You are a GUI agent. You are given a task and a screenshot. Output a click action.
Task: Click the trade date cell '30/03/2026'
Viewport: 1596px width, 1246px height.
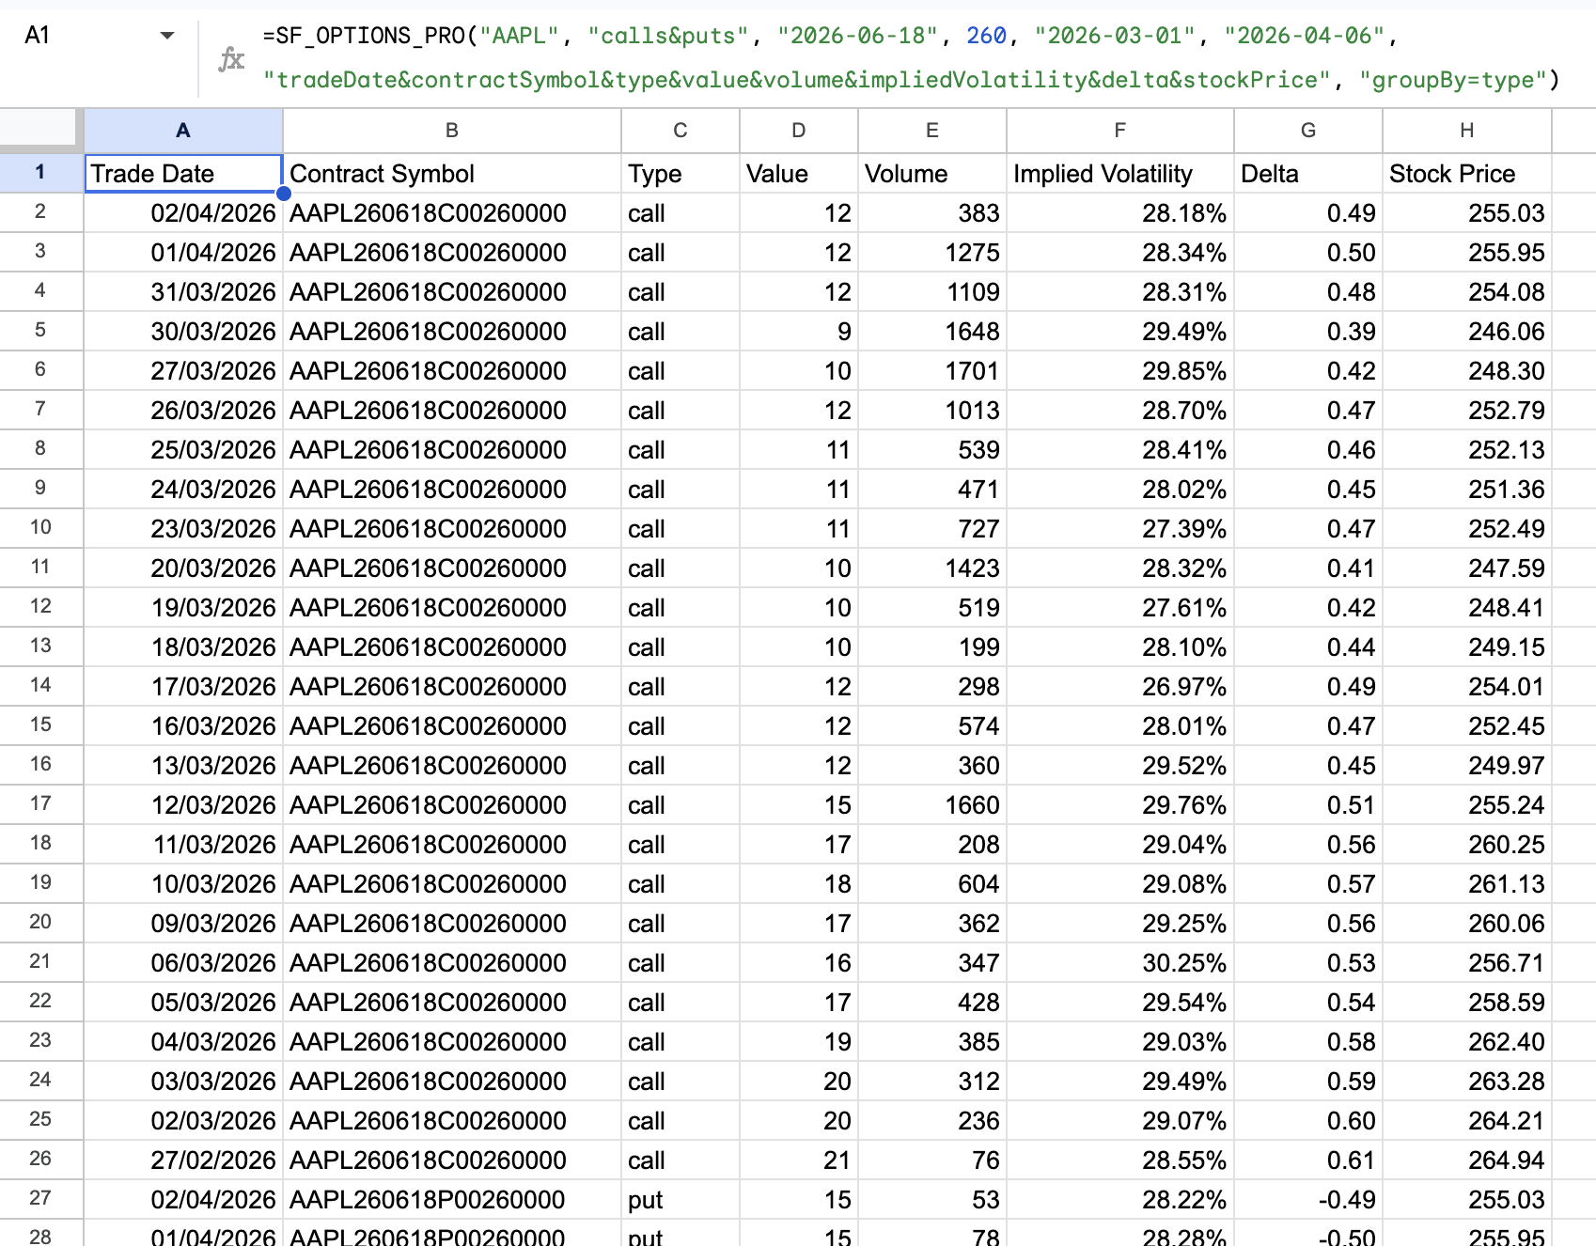183,332
